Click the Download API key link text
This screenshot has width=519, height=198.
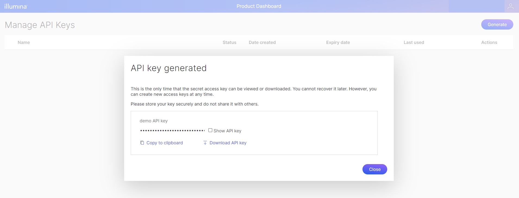(x=228, y=143)
